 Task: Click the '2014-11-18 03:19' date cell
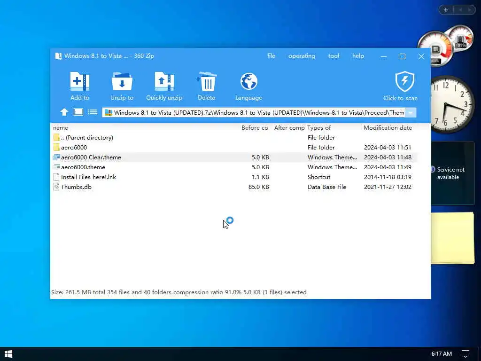(x=388, y=177)
